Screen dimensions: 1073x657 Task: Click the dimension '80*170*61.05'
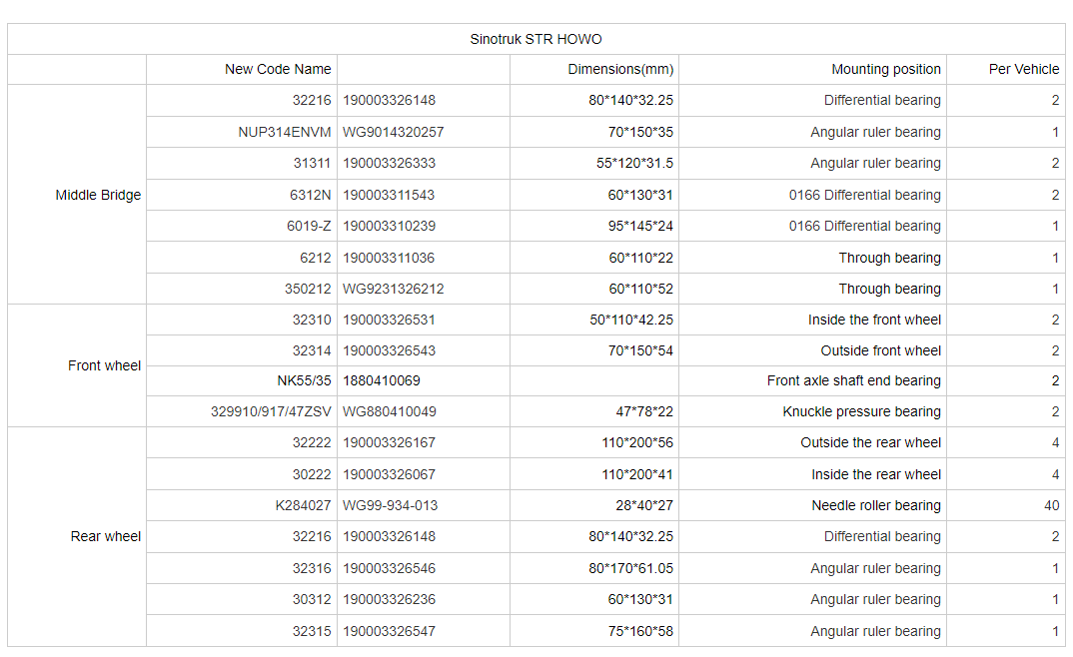click(x=631, y=568)
